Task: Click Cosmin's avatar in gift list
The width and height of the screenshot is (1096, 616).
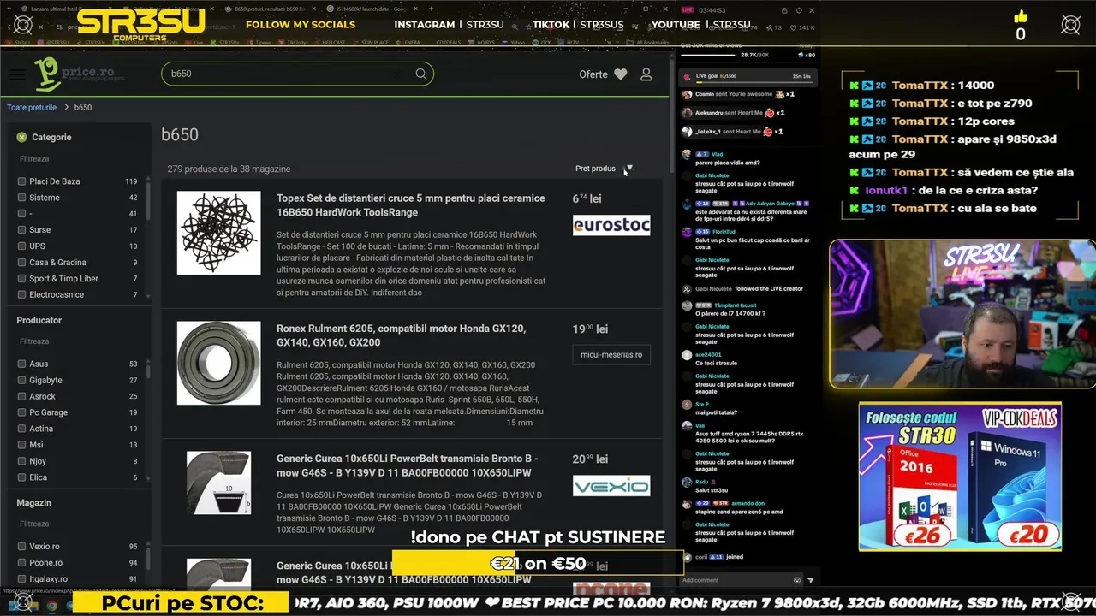Action: coord(687,94)
